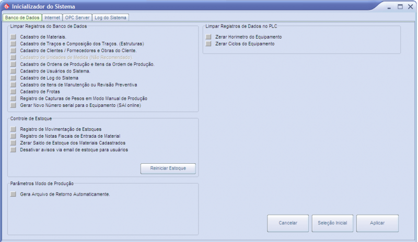This screenshot has width=418, height=242.
Task: Open the OPC Server tab
Action: pyautogui.click(x=77, y=18)
